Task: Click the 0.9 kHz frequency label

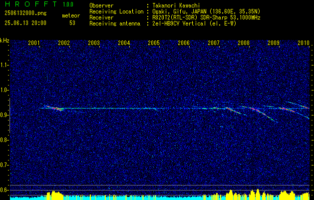Action: 4,115
